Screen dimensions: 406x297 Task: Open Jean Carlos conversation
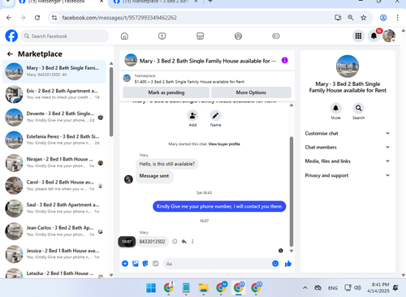coord(54,231)
